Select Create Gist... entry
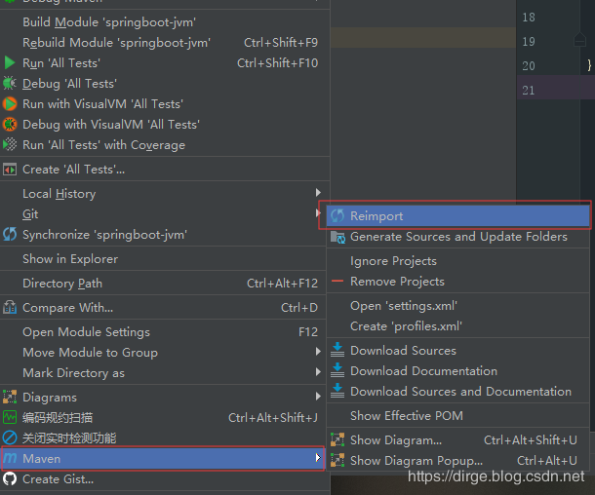The image size is (595, 495). (x=163, y=478)
